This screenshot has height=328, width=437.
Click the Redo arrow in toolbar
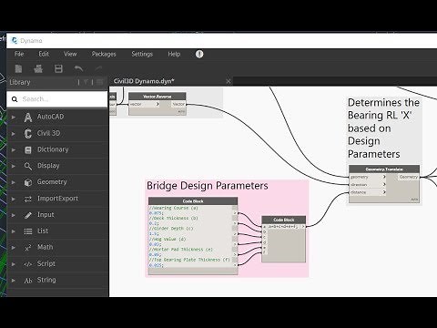pyautogui.click(x=98, y=68)
